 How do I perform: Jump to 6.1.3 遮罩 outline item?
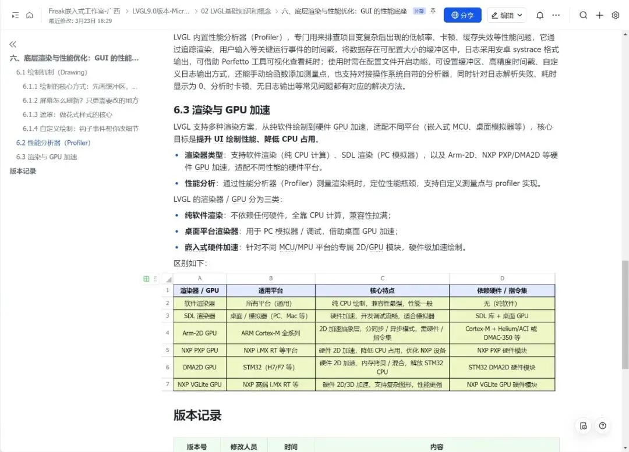(68, 115)
